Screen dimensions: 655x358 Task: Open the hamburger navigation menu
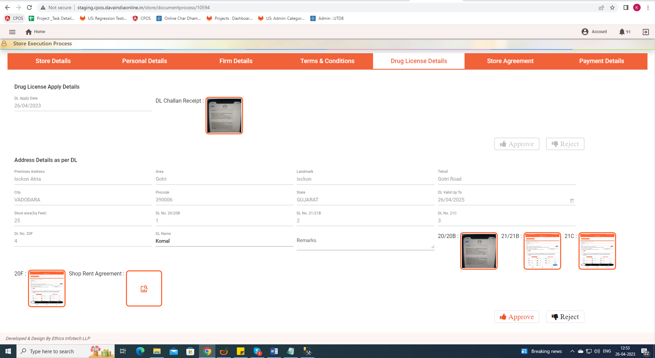12,32
